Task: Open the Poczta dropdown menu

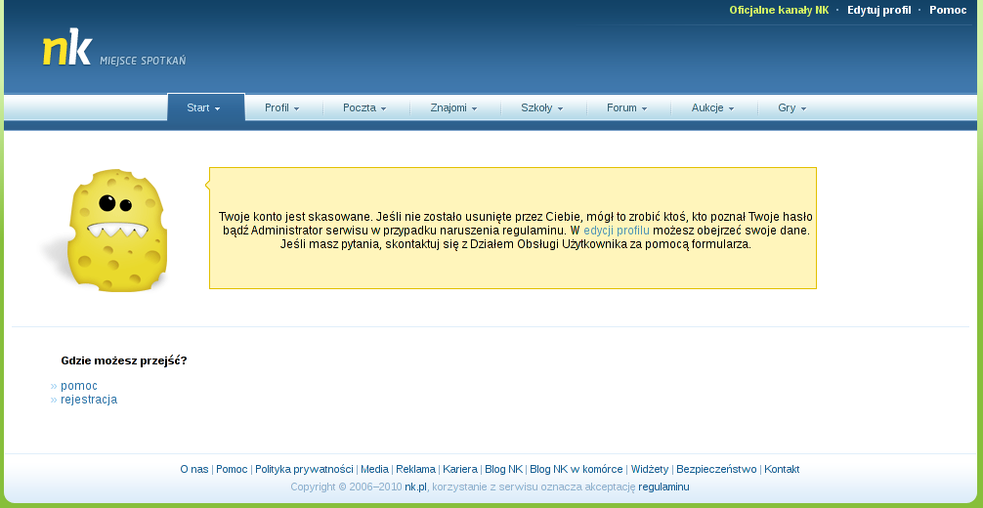Action: [364, 107]
